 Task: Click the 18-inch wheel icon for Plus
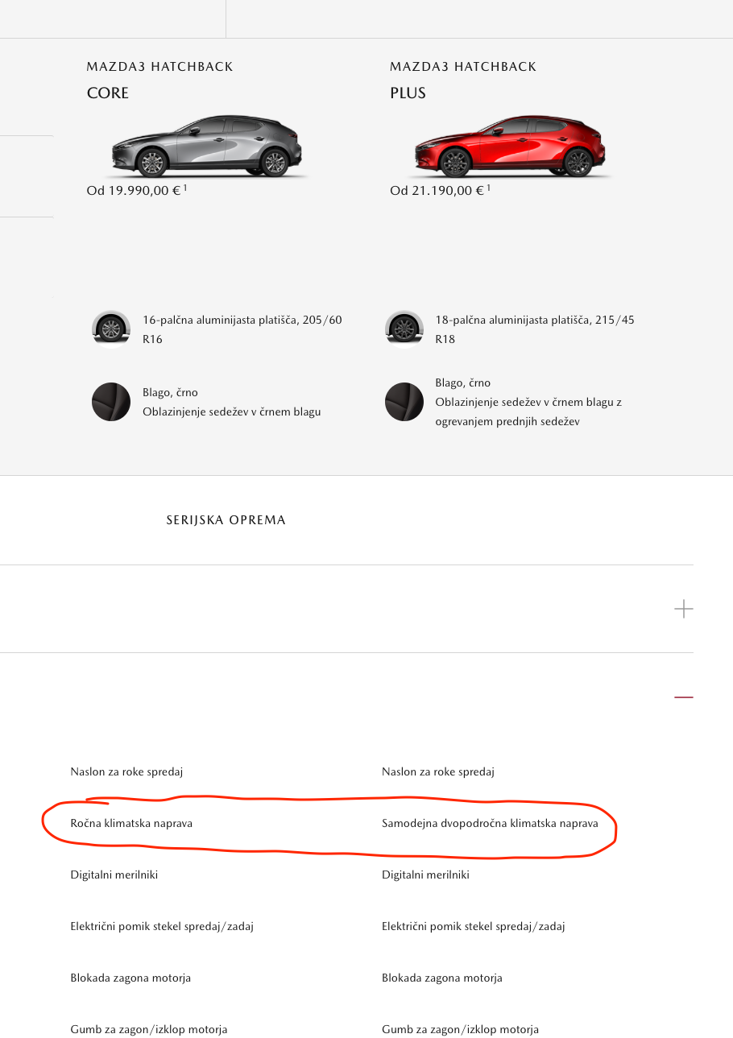click(404, 329)
